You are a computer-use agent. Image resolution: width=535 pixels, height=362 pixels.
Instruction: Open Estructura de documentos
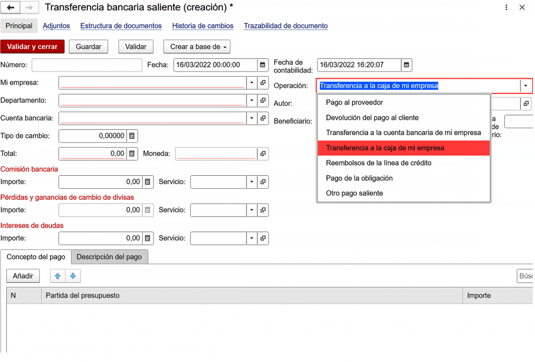point(121,26)
